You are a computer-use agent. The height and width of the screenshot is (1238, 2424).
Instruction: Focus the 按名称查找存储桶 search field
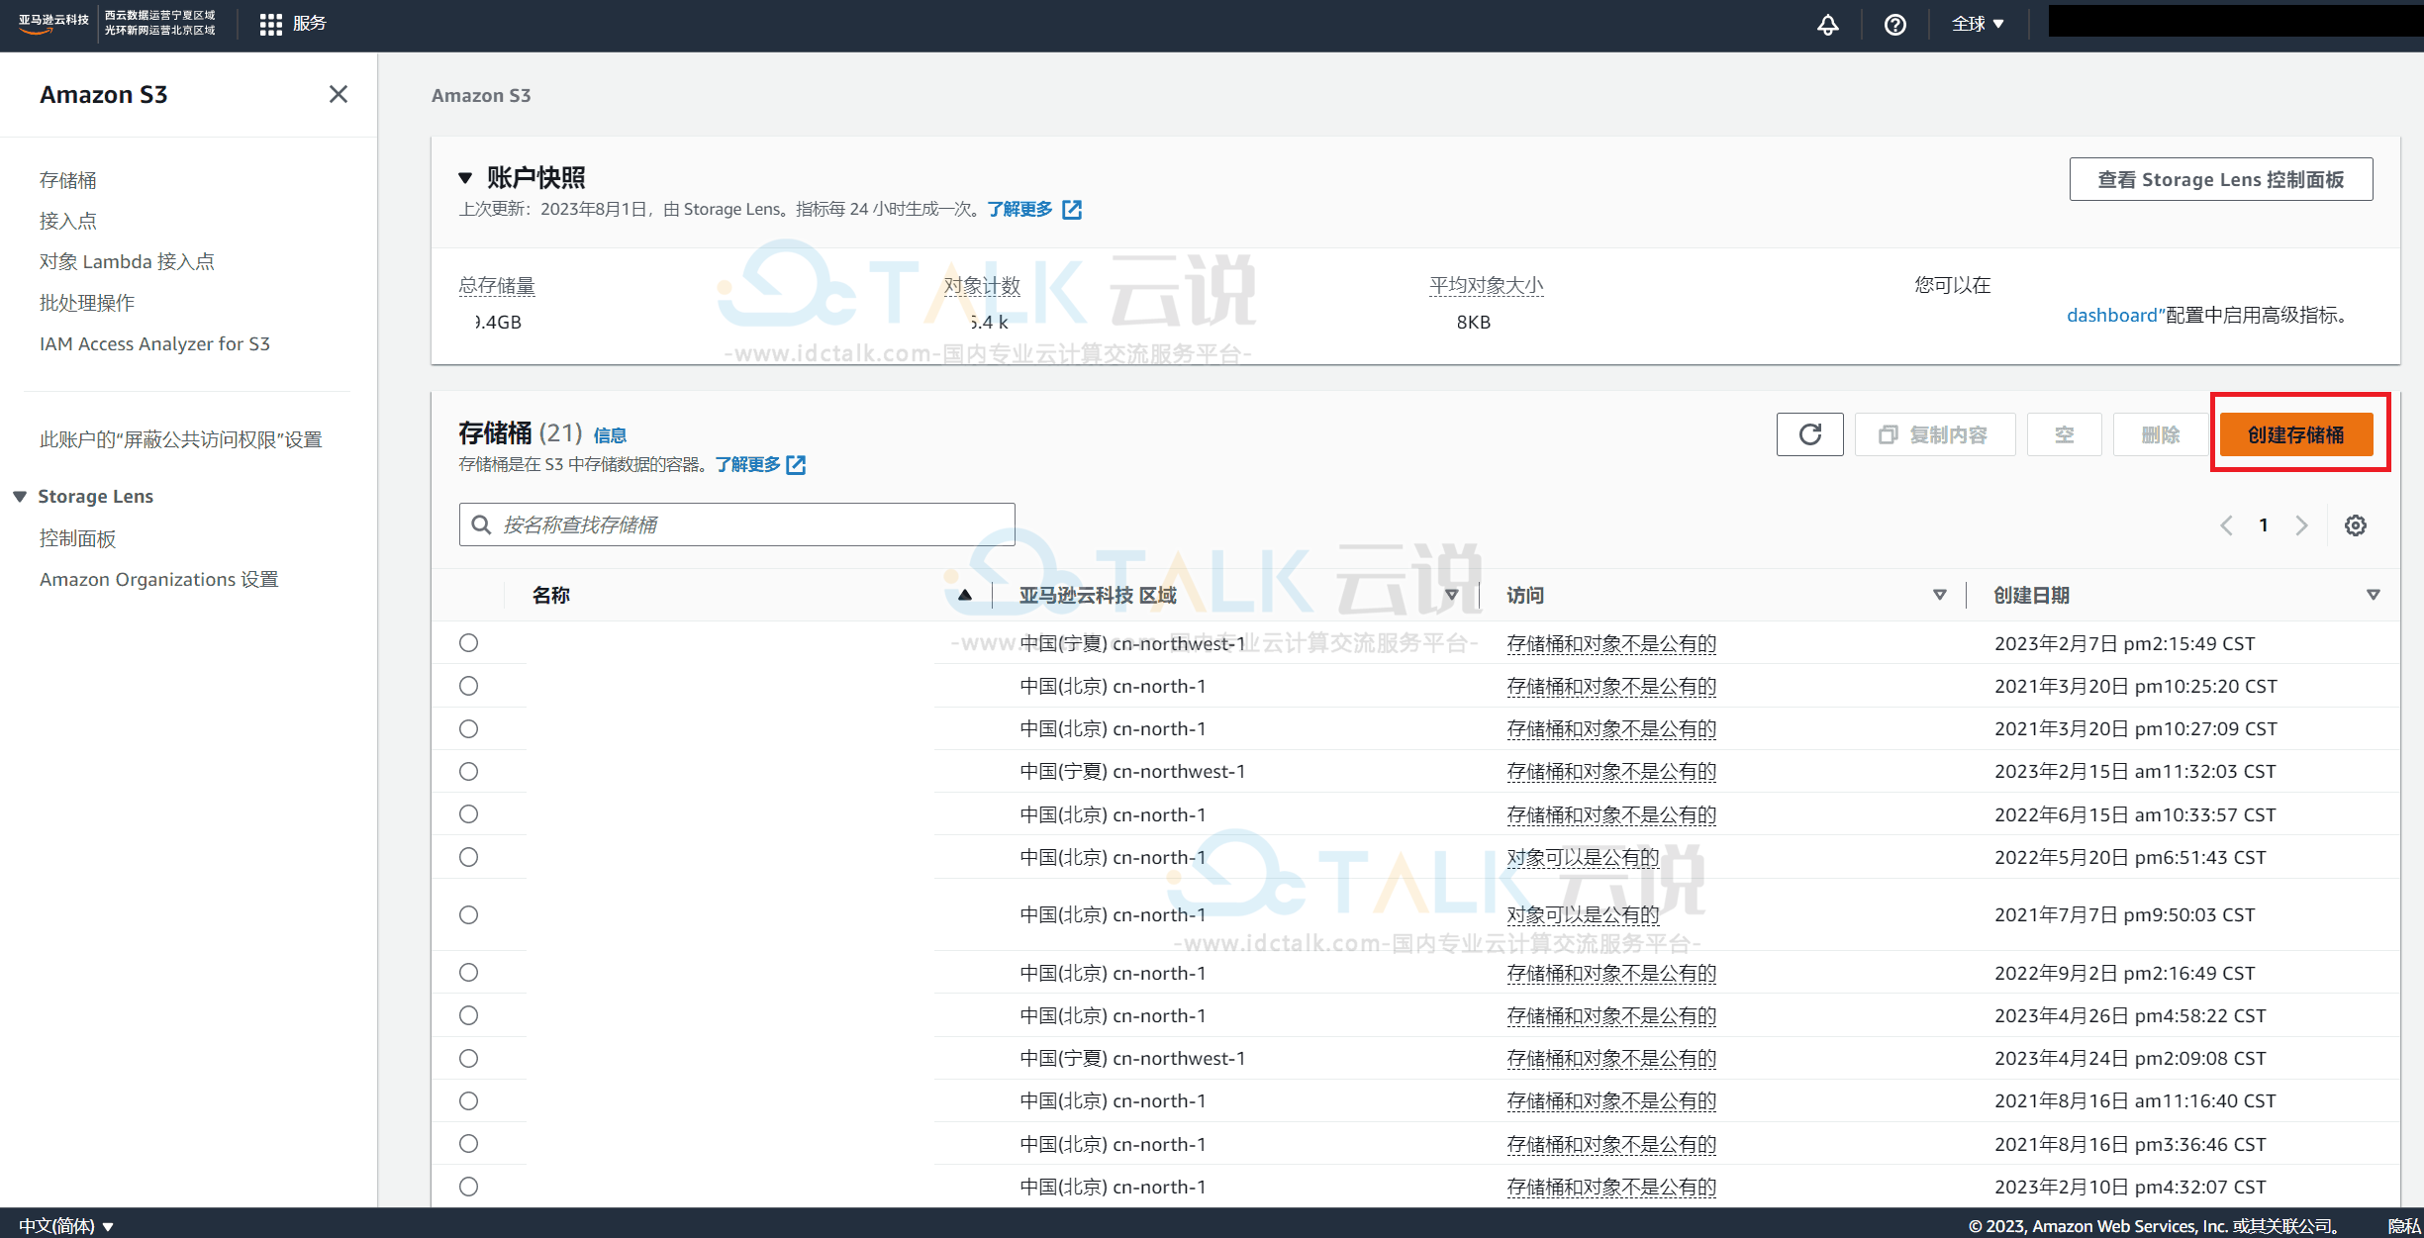[736, 524]
